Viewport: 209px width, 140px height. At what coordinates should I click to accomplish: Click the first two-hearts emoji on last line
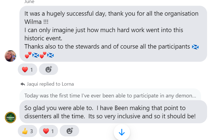28,55
